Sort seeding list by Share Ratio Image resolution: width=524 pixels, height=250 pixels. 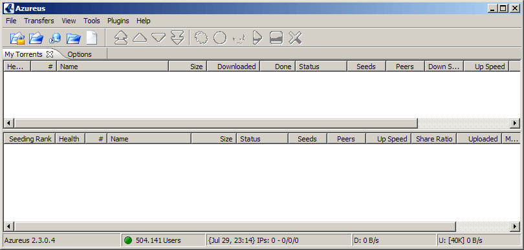(434, 139)
